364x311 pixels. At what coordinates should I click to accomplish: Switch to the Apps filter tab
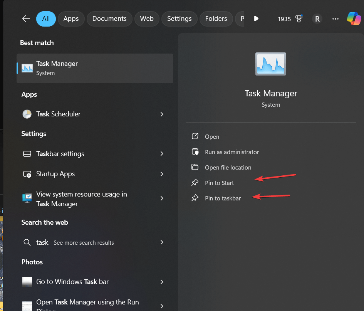[x=71, y=18]
